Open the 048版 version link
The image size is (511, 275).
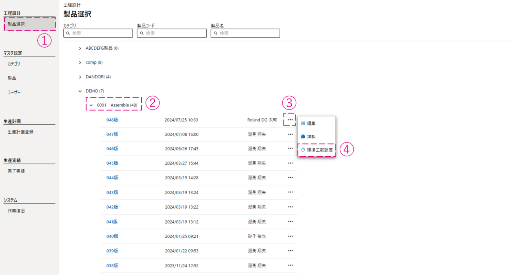pos(112,120)
